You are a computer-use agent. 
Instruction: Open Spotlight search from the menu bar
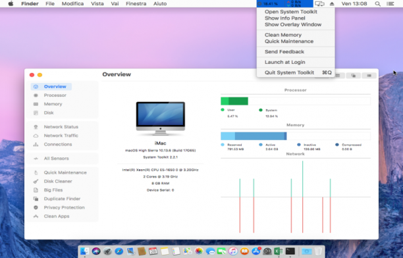coord(377,4)
